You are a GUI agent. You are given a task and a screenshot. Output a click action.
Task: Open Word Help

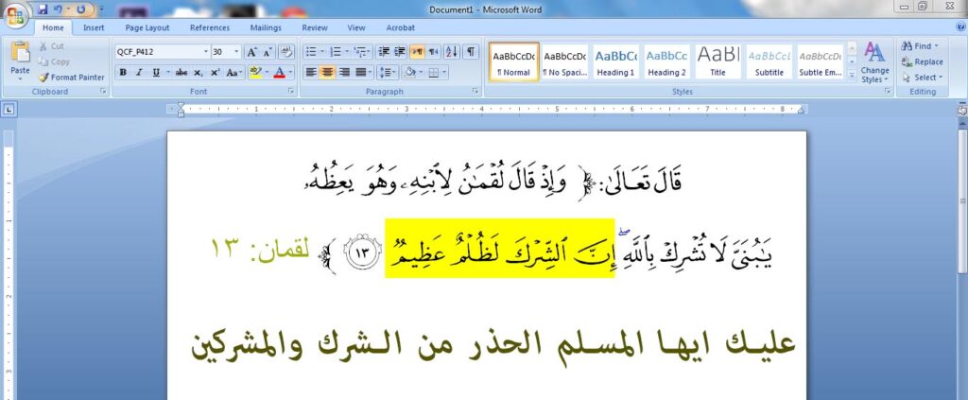pyautogui.click(x=961, y=27)
